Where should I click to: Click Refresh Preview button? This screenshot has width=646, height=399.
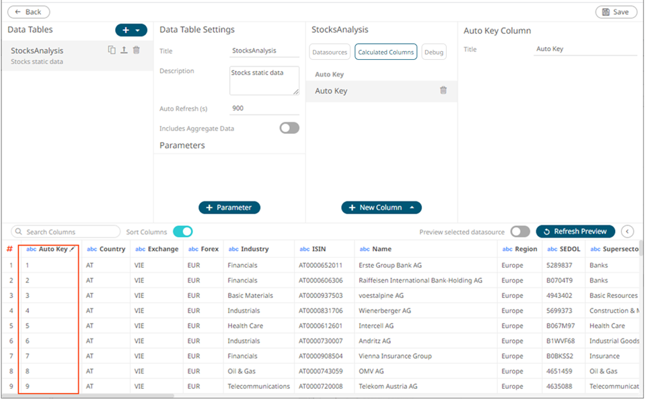575,231
